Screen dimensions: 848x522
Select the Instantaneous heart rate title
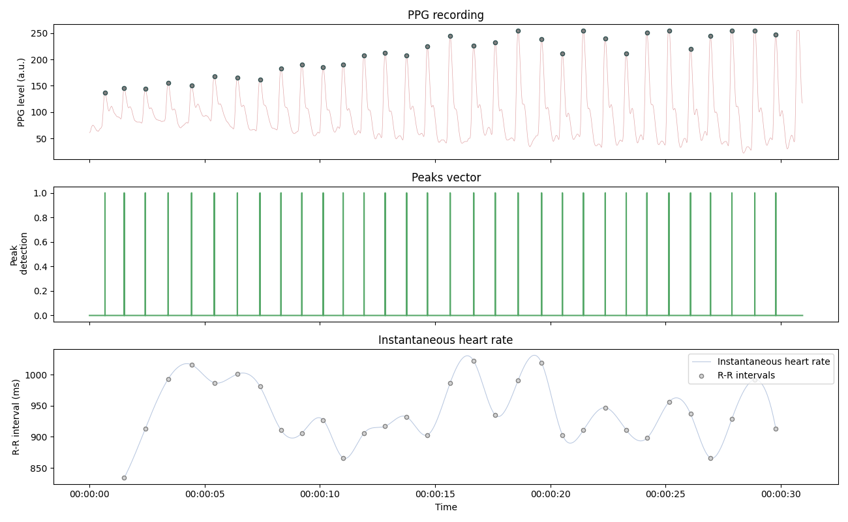[446, 338]
